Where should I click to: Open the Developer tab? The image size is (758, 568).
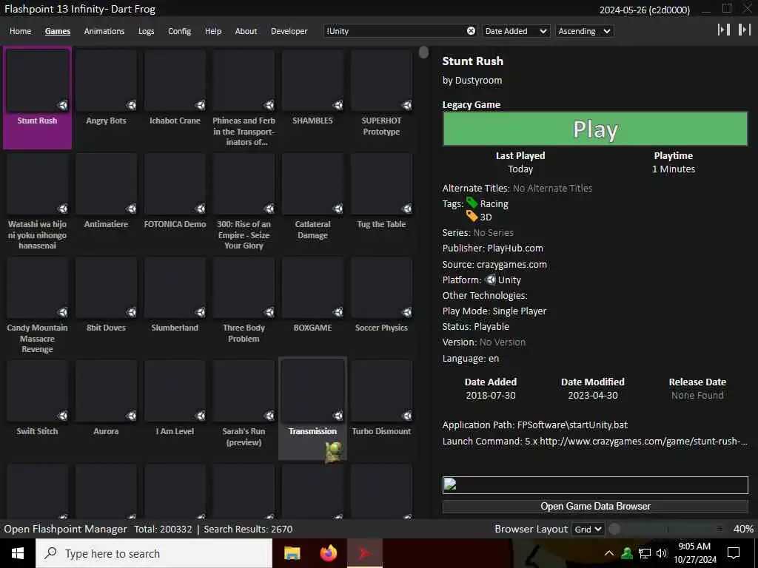(x=289, y=31)
